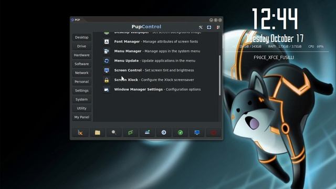Select the Desktop category tab

coord(82,37)
